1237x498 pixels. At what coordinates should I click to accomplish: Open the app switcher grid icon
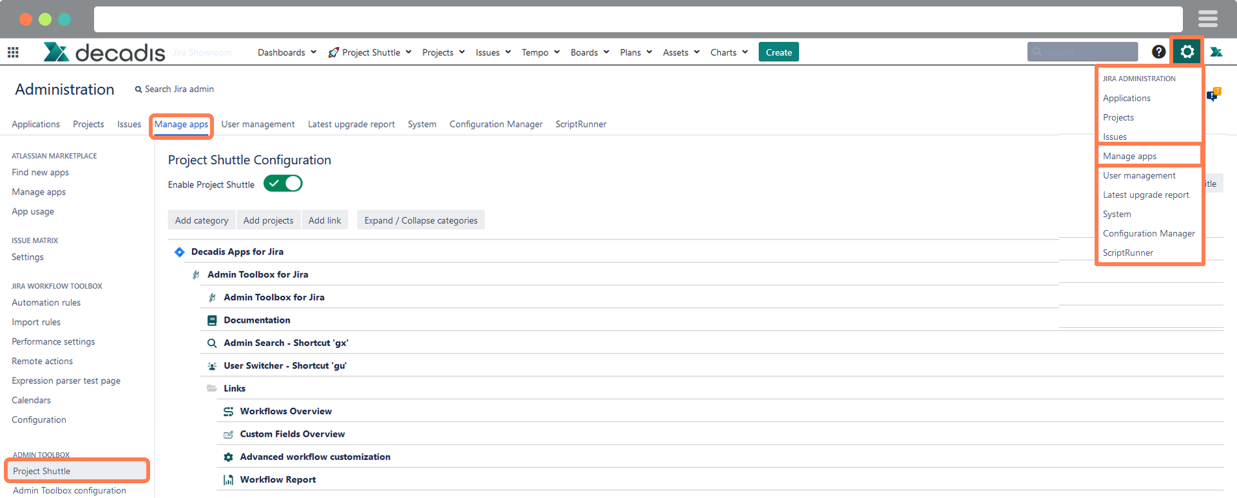pyautogui.click(x=13, y=52)
